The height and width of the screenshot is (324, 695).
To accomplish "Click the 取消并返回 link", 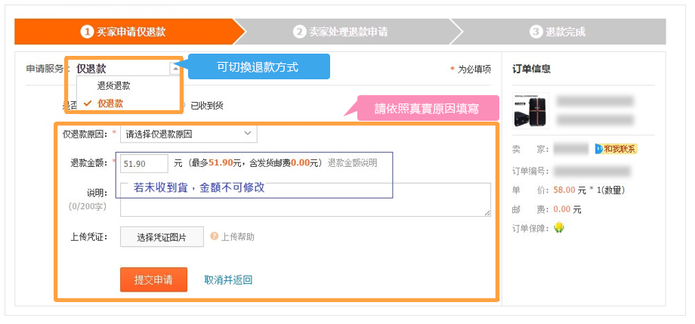I will pos(228,279).
